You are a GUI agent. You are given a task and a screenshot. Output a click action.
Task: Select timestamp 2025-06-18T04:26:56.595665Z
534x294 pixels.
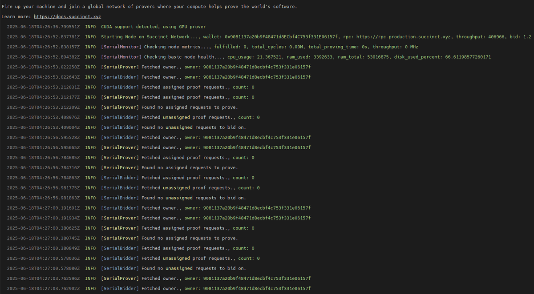(43, 147)
